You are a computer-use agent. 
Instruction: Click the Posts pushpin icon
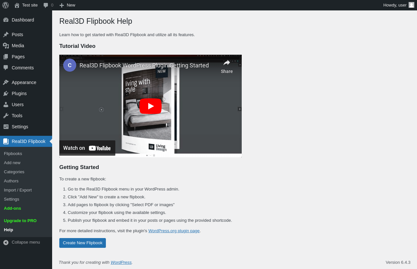point(6,35)
